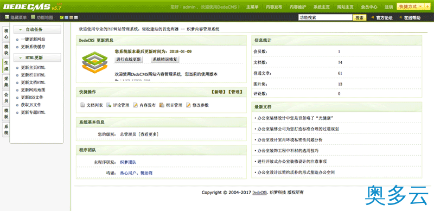
Task: Click bullet icon next to 更新系统缓存
Action: [17, 47]
